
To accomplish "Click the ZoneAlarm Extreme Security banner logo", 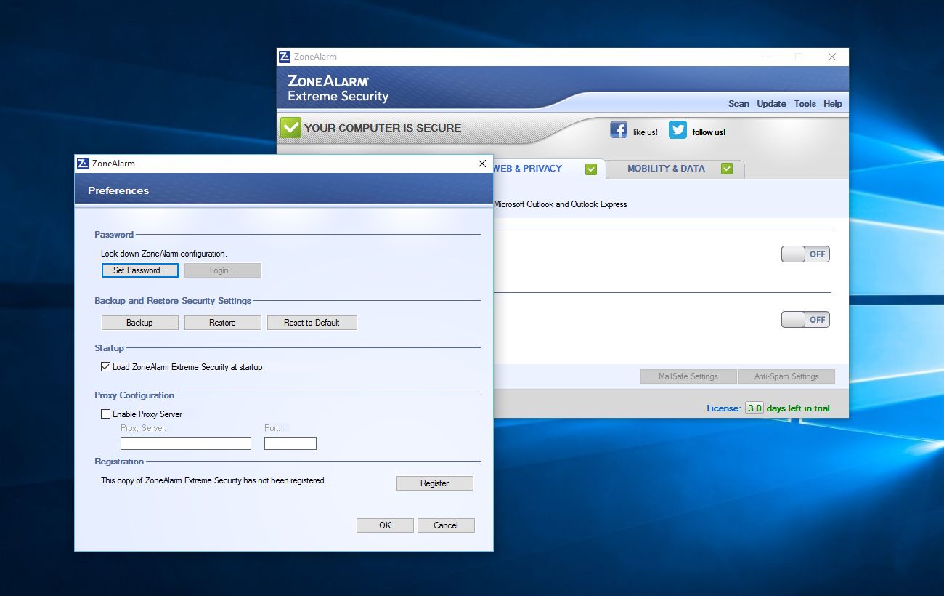I will 338,89.
